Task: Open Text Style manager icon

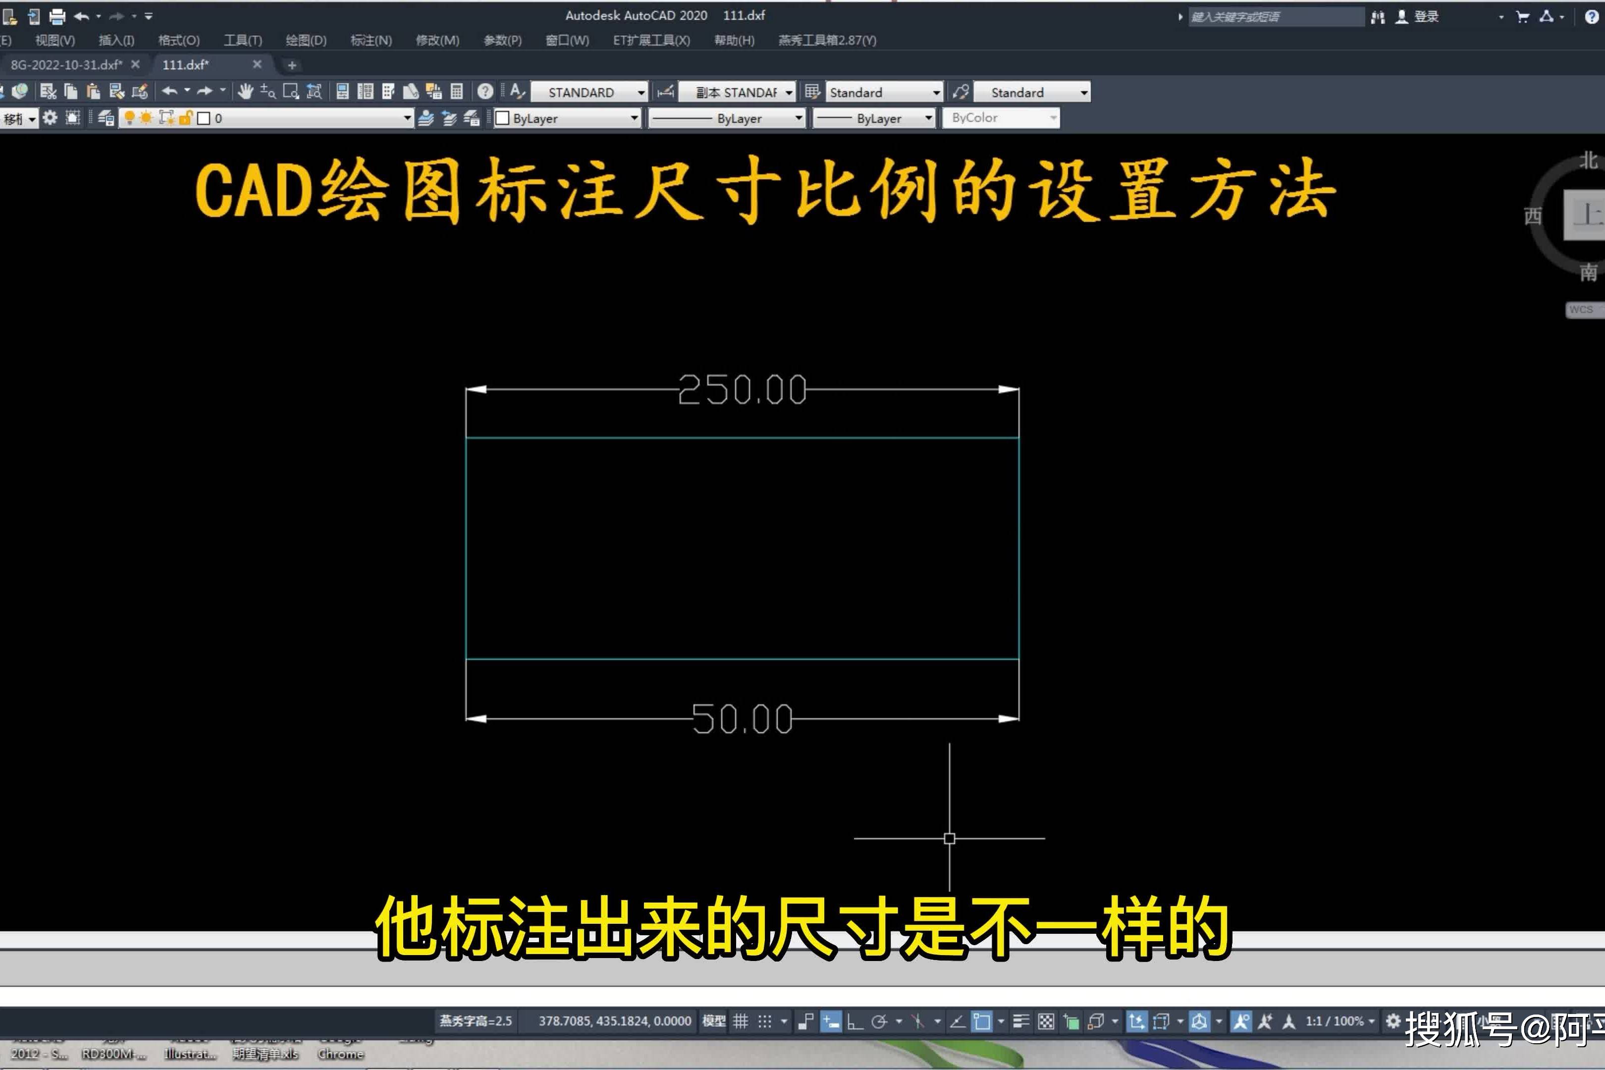Action: click(517, 92)
